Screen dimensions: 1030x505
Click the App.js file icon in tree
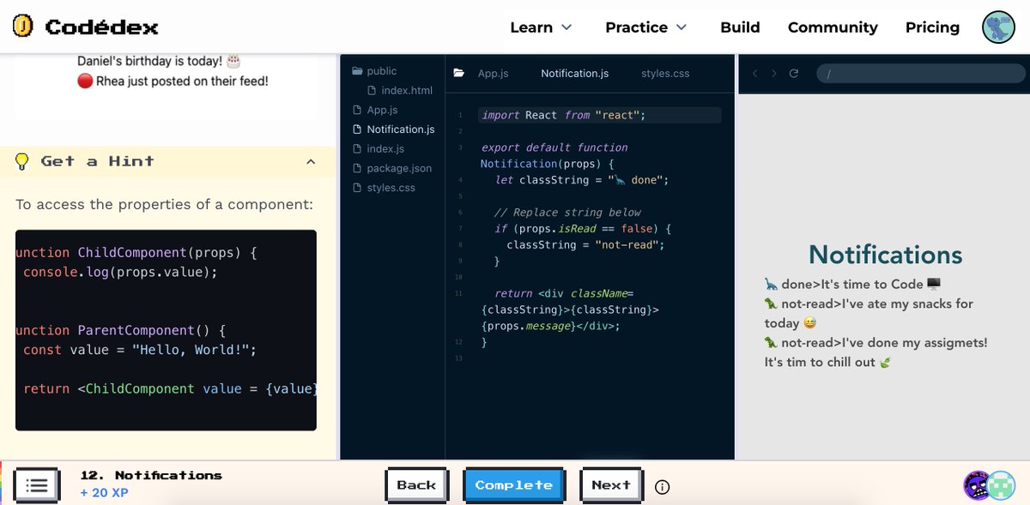point(358,110)
